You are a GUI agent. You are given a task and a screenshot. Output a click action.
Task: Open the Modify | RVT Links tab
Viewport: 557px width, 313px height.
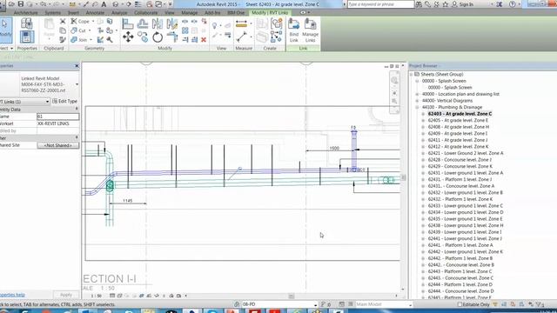point(270,13)
